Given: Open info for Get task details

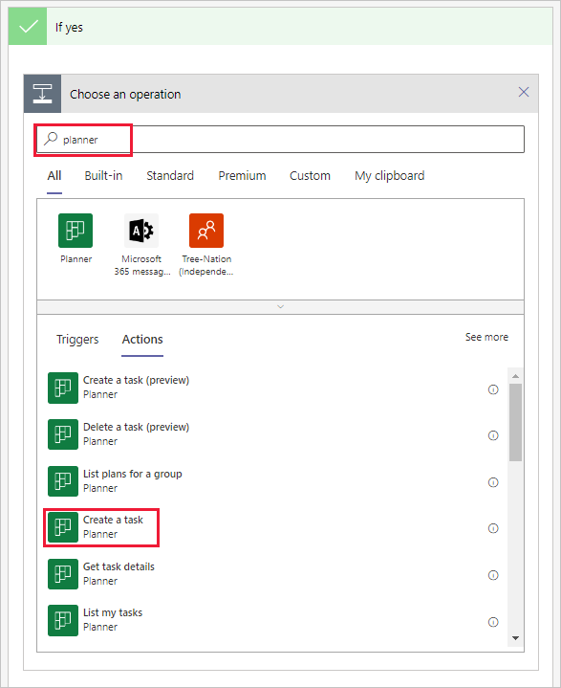Looking at the screenshot, I should (493, 575).
